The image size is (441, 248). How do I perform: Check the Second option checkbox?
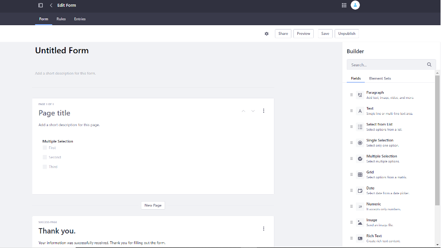point(45,157)
